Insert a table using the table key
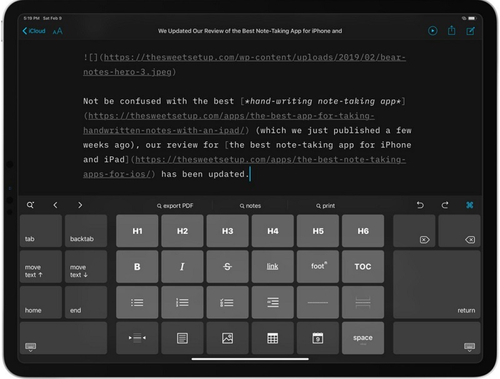This screenshot has width=500, height=379. pyautogui.click(x=272, y=338)
